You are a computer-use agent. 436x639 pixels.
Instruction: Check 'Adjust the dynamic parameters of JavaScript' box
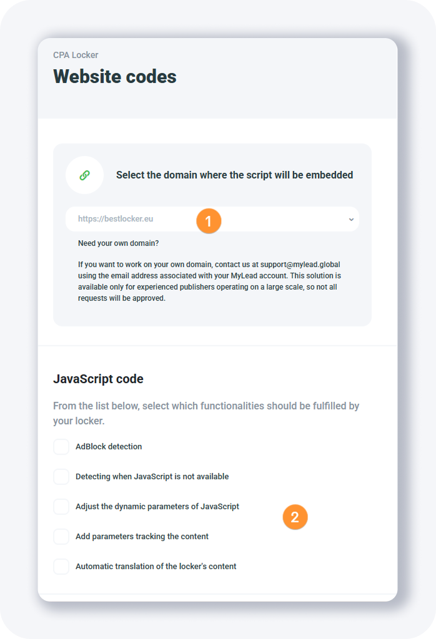pos(61,507)
